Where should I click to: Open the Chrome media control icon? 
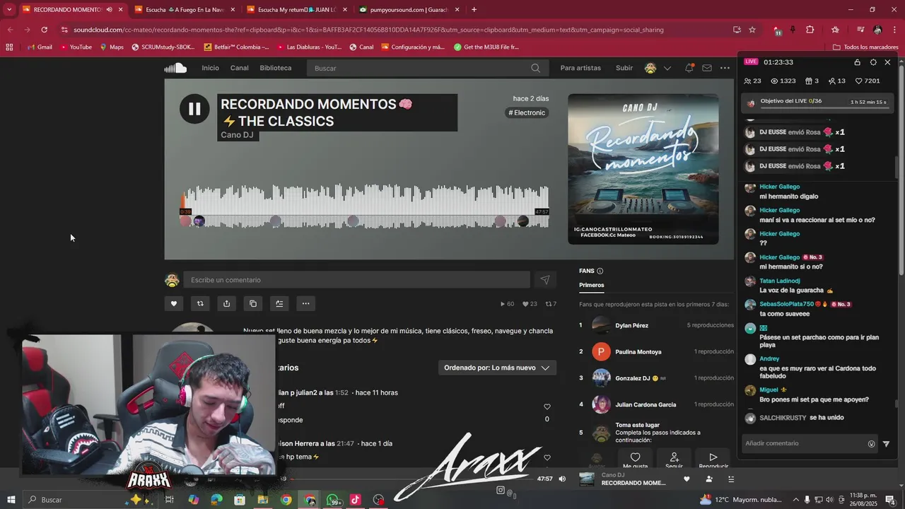coord(860,30)
